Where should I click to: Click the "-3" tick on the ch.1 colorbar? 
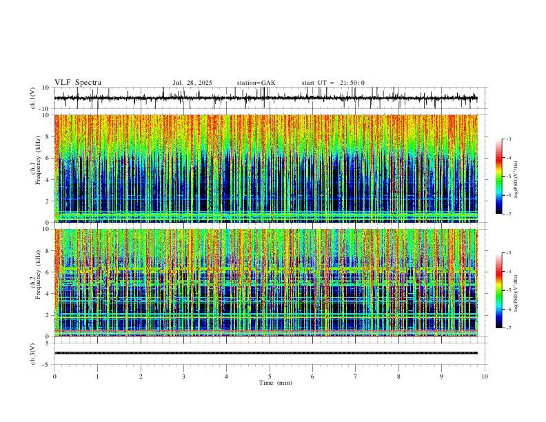click(x=508, y=139)
